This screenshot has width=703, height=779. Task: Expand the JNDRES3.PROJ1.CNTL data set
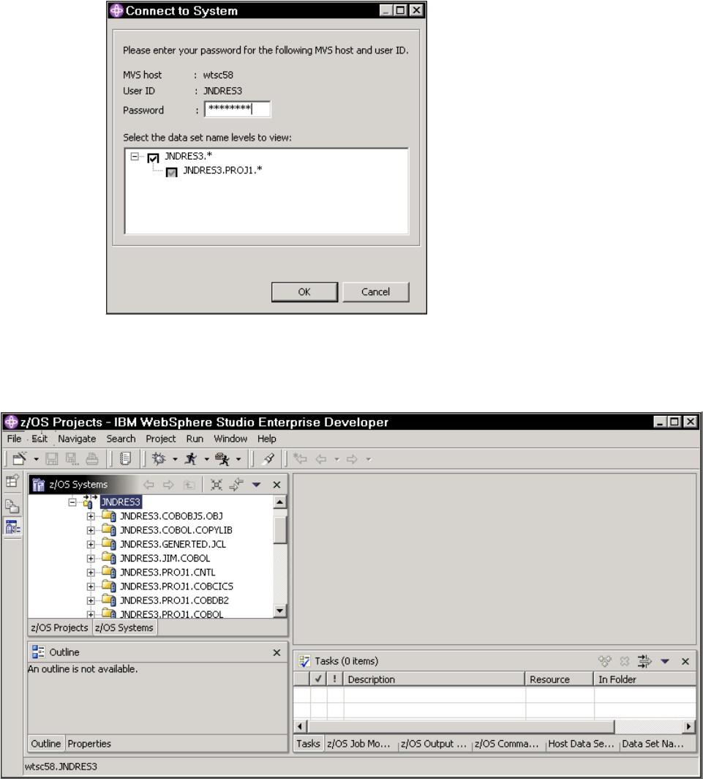(89, 572)
